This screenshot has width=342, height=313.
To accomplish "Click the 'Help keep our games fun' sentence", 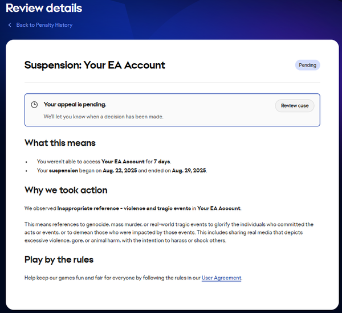I will [112, 278].
